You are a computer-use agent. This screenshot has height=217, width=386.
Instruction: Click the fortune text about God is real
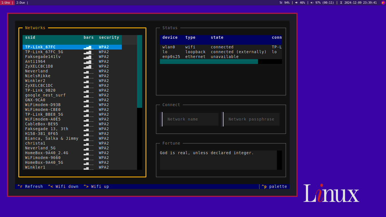207,153
